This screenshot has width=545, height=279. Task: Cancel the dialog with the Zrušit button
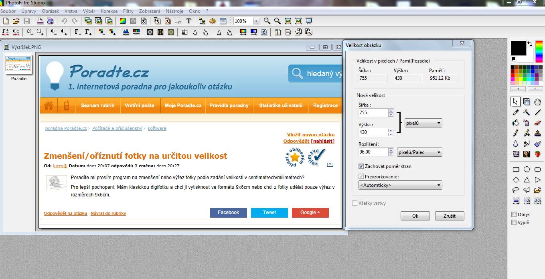[450, 216]
